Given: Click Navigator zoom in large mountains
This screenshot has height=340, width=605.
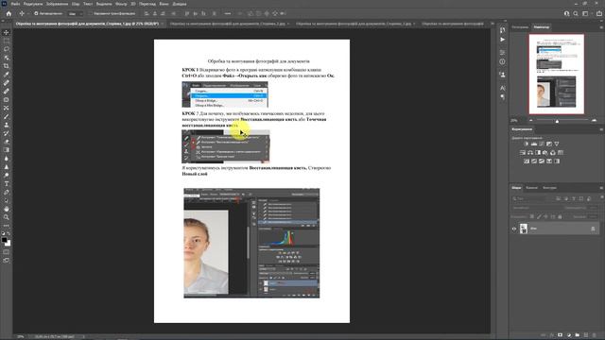Looking at the screenshot, I should click(594, 121).
